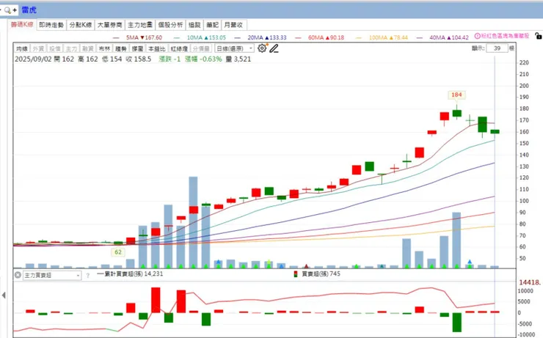Click the magnifier search icon
This screenshot has width=543, height=338.
(x=7, y=10)
